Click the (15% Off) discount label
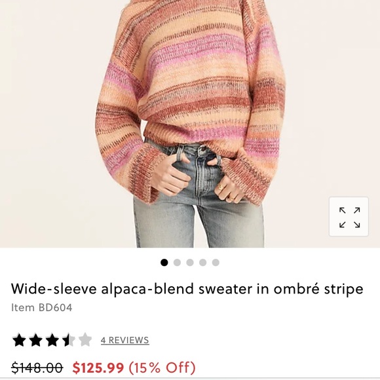The width and height of the screenshot is (380, 380). click(162, 368)
